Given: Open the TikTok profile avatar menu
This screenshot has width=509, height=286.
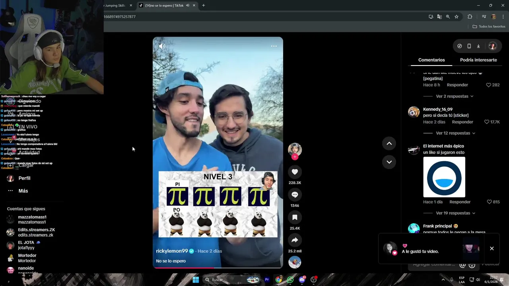Looking at the screenshot, I should [x=492, y=46].
